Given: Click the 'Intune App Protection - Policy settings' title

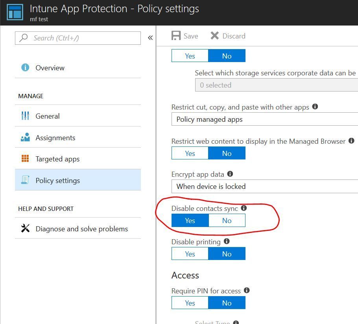Looking at the screenshot, I should tap(114, 9).
